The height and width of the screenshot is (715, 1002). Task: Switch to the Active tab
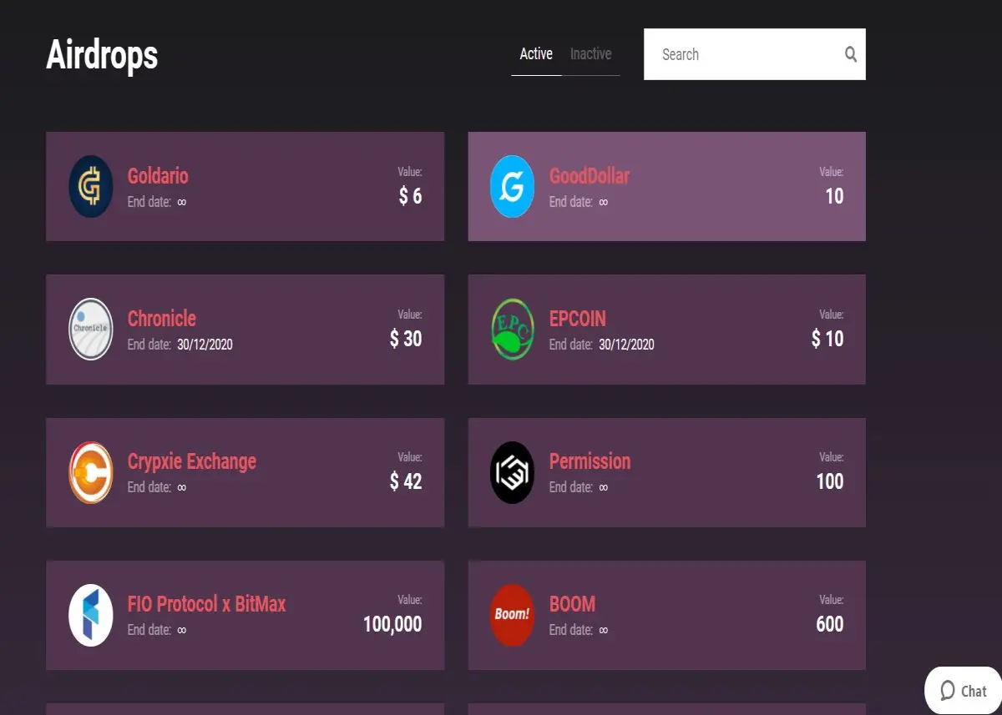coord(536,54)
